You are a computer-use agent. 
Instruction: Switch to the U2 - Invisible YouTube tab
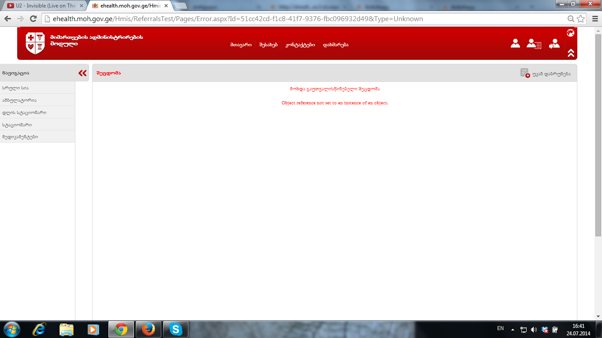[x=44, y=6]
